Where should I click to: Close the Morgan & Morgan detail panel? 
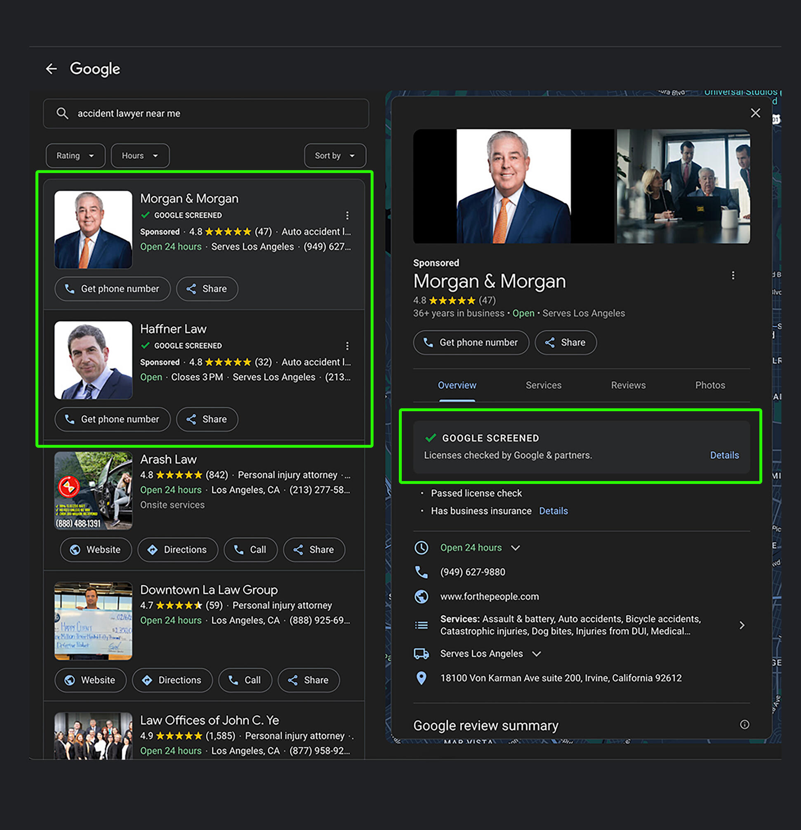755,113
